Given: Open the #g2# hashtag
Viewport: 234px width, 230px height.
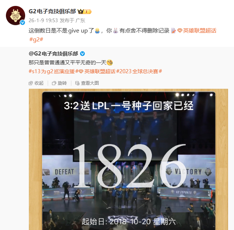Looking at the screenshot, I should click(x=36, y=40).
